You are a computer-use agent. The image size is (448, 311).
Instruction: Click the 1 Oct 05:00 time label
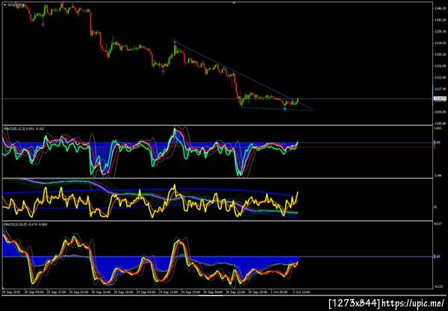pos(279,292)
